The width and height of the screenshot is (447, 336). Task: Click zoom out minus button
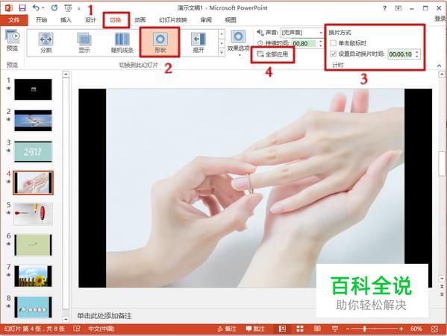click(348, 329)
